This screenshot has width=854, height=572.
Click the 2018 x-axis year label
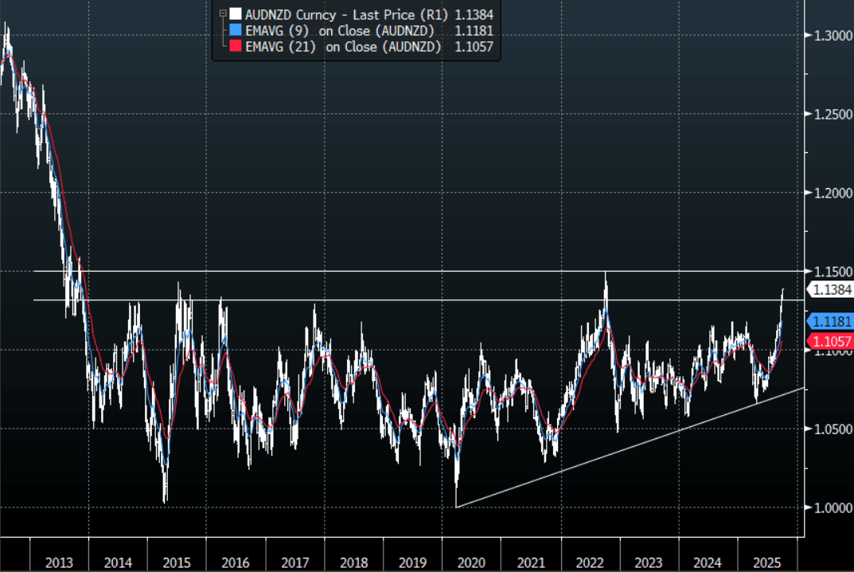[353, 562]
